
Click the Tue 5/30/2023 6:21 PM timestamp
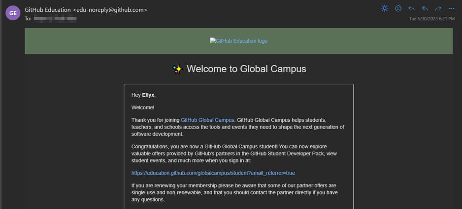(432, 19)
